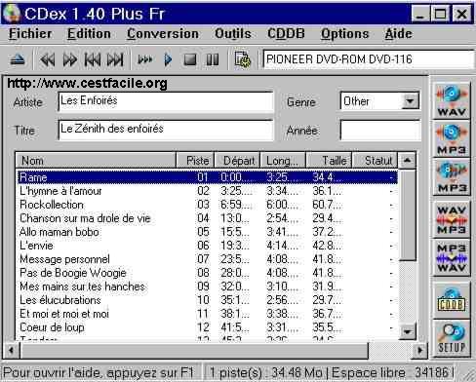Open the Aide menu

pos(398,34)
